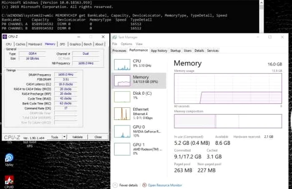Viewport: 292px width, 189px height.
Task: Click the Bank Cycle Time value field
Action: coord(66,103)
